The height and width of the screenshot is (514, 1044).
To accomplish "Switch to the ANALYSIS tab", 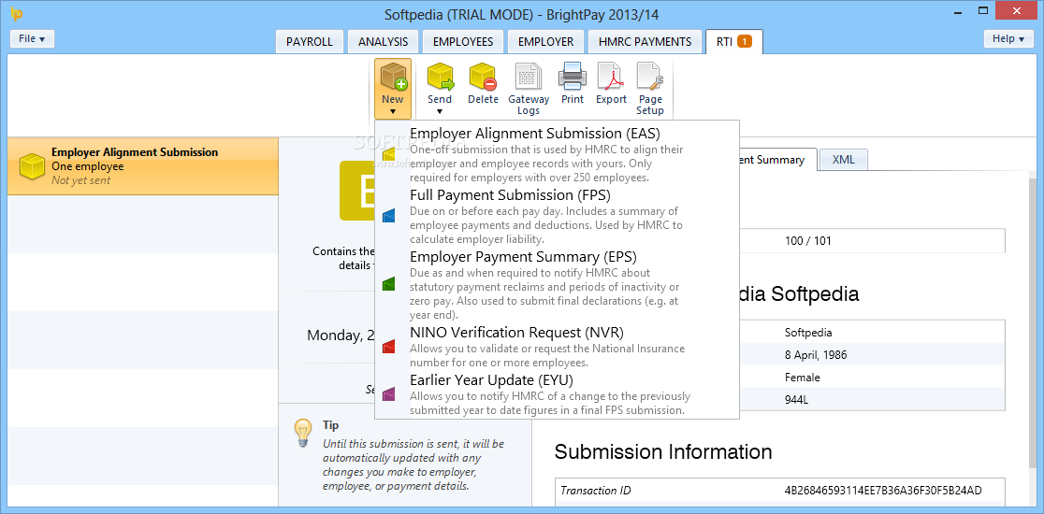I will pyautogui.click(x=383, y=41).
